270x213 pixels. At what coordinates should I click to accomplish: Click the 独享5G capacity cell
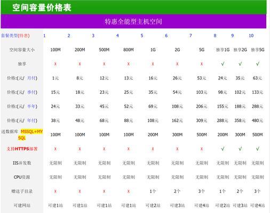point(258,50)
